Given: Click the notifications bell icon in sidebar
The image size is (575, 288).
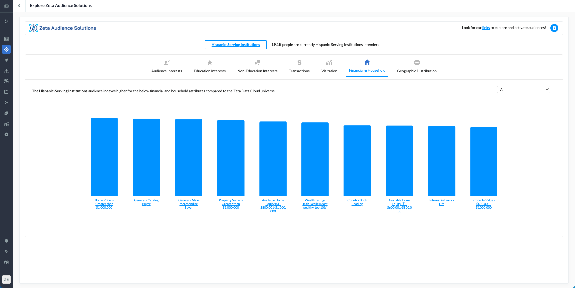Looking at the screenshot, I should [x=6, y=241].
